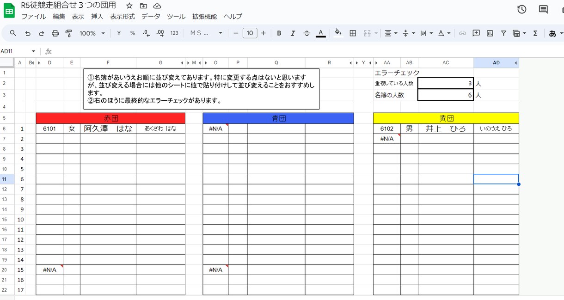Open the fill color picker
Image resolution: width=564 pixels, height=300 pixels.
(x=338, y=33)
